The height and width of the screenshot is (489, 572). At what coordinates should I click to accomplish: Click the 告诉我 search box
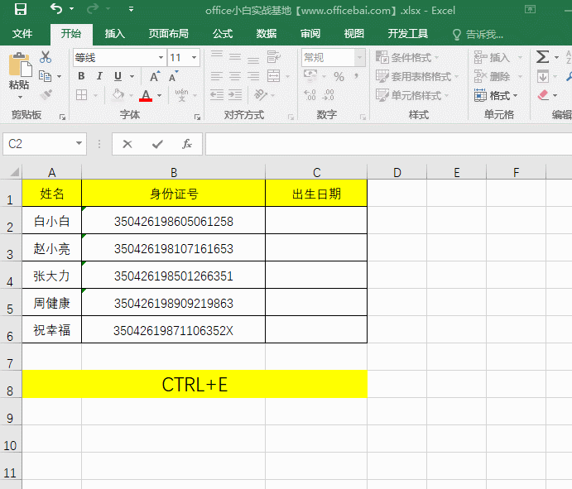point(478,34)
